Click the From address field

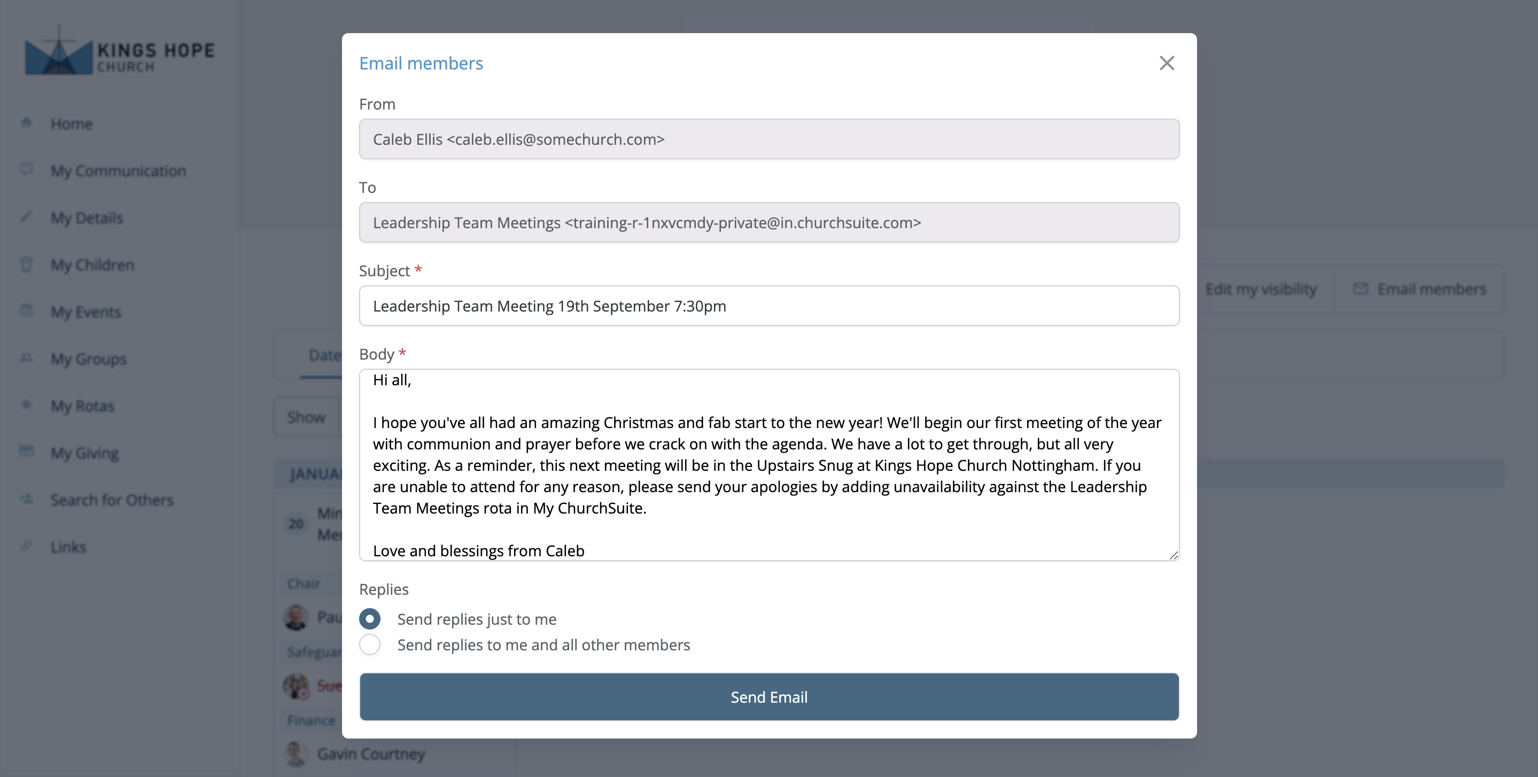pos(769,139)
